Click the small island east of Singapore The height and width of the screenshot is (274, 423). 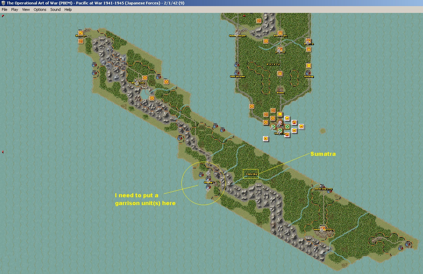[x=323, y=130]
